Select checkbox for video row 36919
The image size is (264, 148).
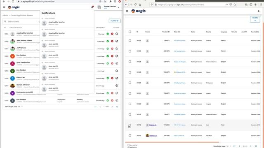[x=130, y=115]
